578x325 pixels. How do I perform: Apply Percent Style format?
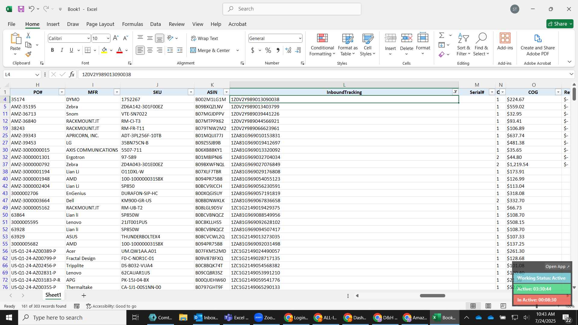268,50
